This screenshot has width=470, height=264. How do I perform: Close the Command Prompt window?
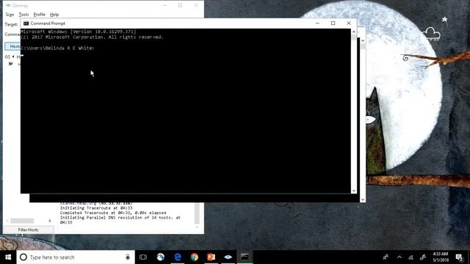pyautogui.click(x=349, y=23)
